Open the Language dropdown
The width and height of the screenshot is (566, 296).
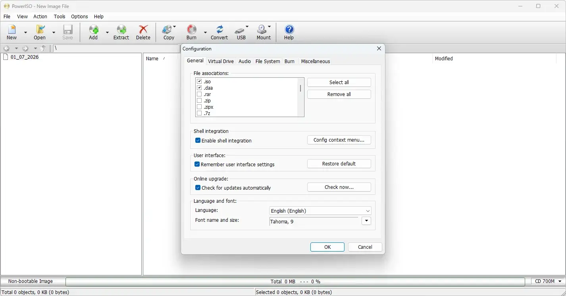click(320, 211)
